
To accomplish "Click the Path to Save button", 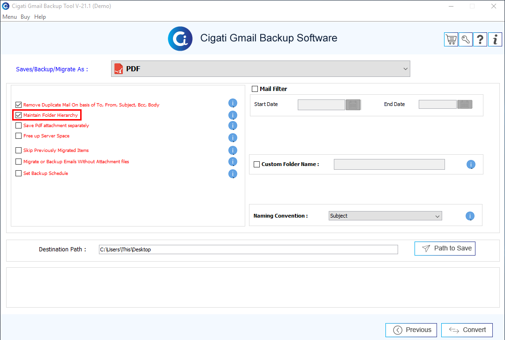I will (445, 248).
